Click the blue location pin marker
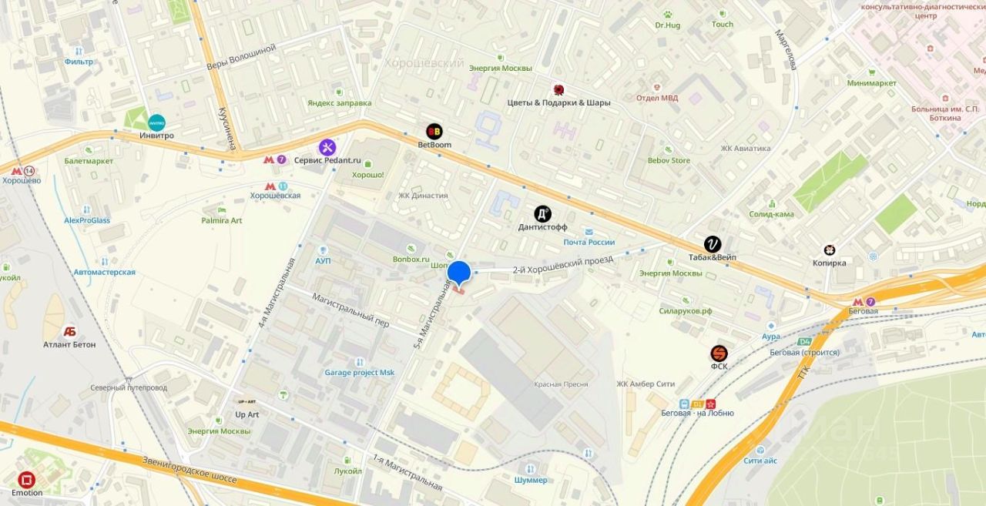The image size is (986, 506). click(459, 274)
